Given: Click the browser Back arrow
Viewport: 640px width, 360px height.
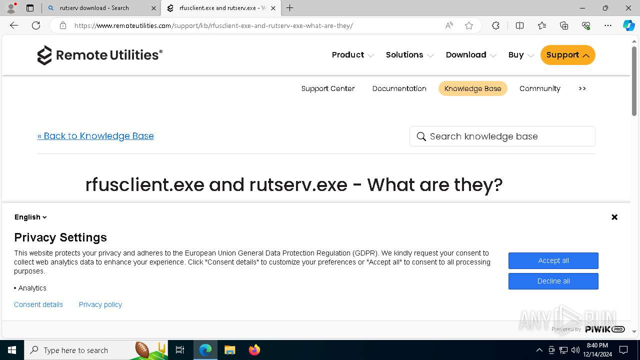Looking at the screenshot, I should pos(14,25).
